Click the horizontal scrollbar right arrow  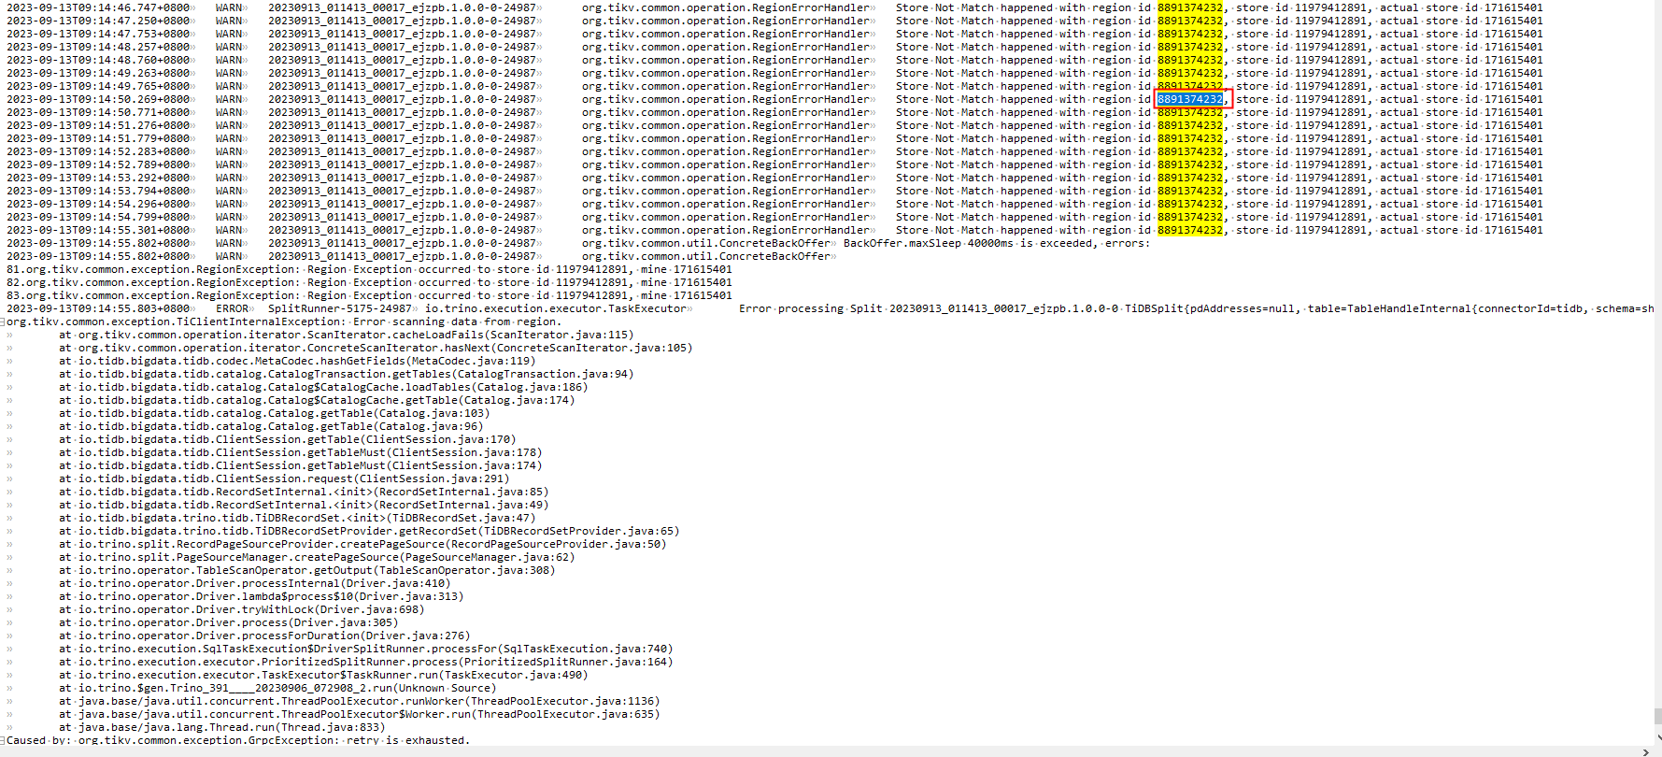pyautogui.click(x=1645, y=751)
